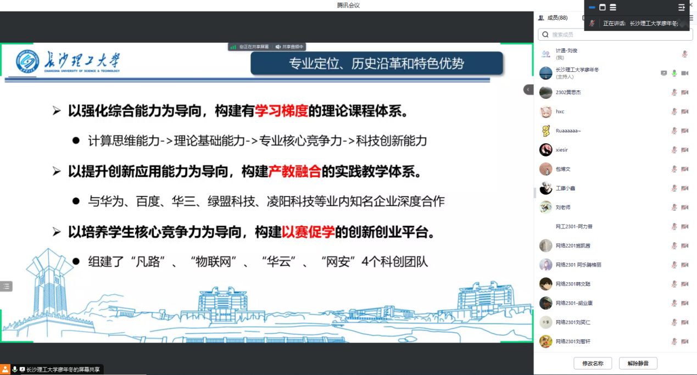This screenshot has width=697, height=375.
Task: Click the 修改名称 button
Action: (592, 363)
